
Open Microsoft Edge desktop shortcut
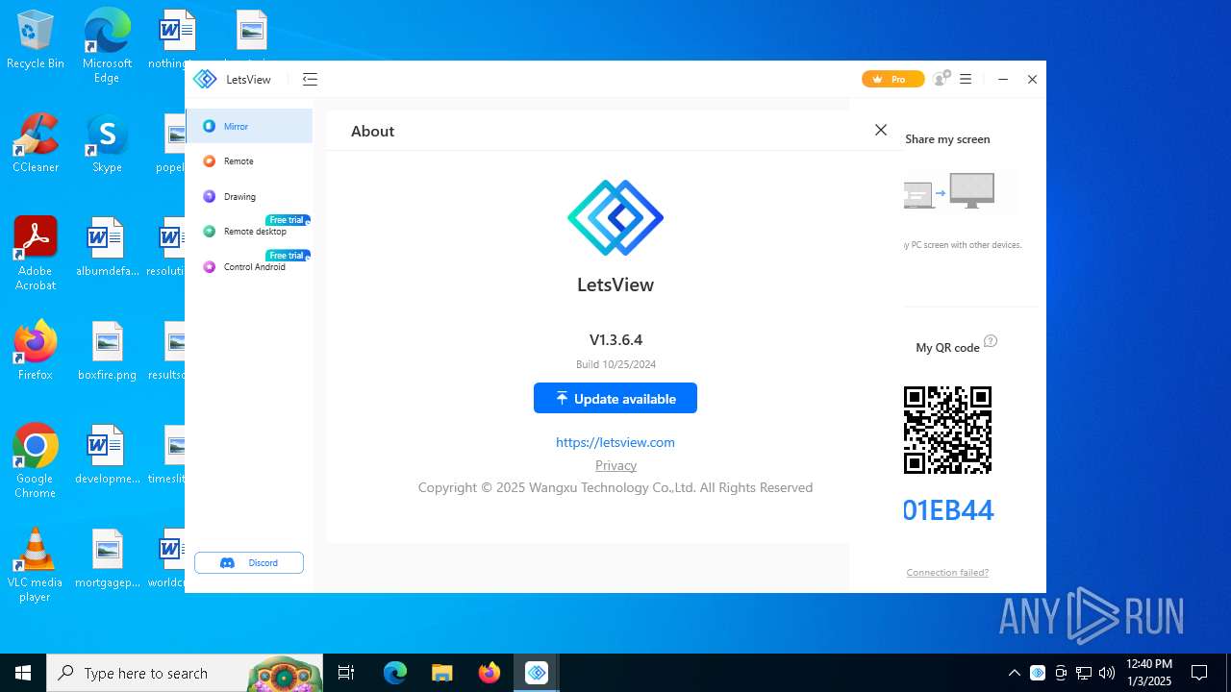[x=107, y=46]
